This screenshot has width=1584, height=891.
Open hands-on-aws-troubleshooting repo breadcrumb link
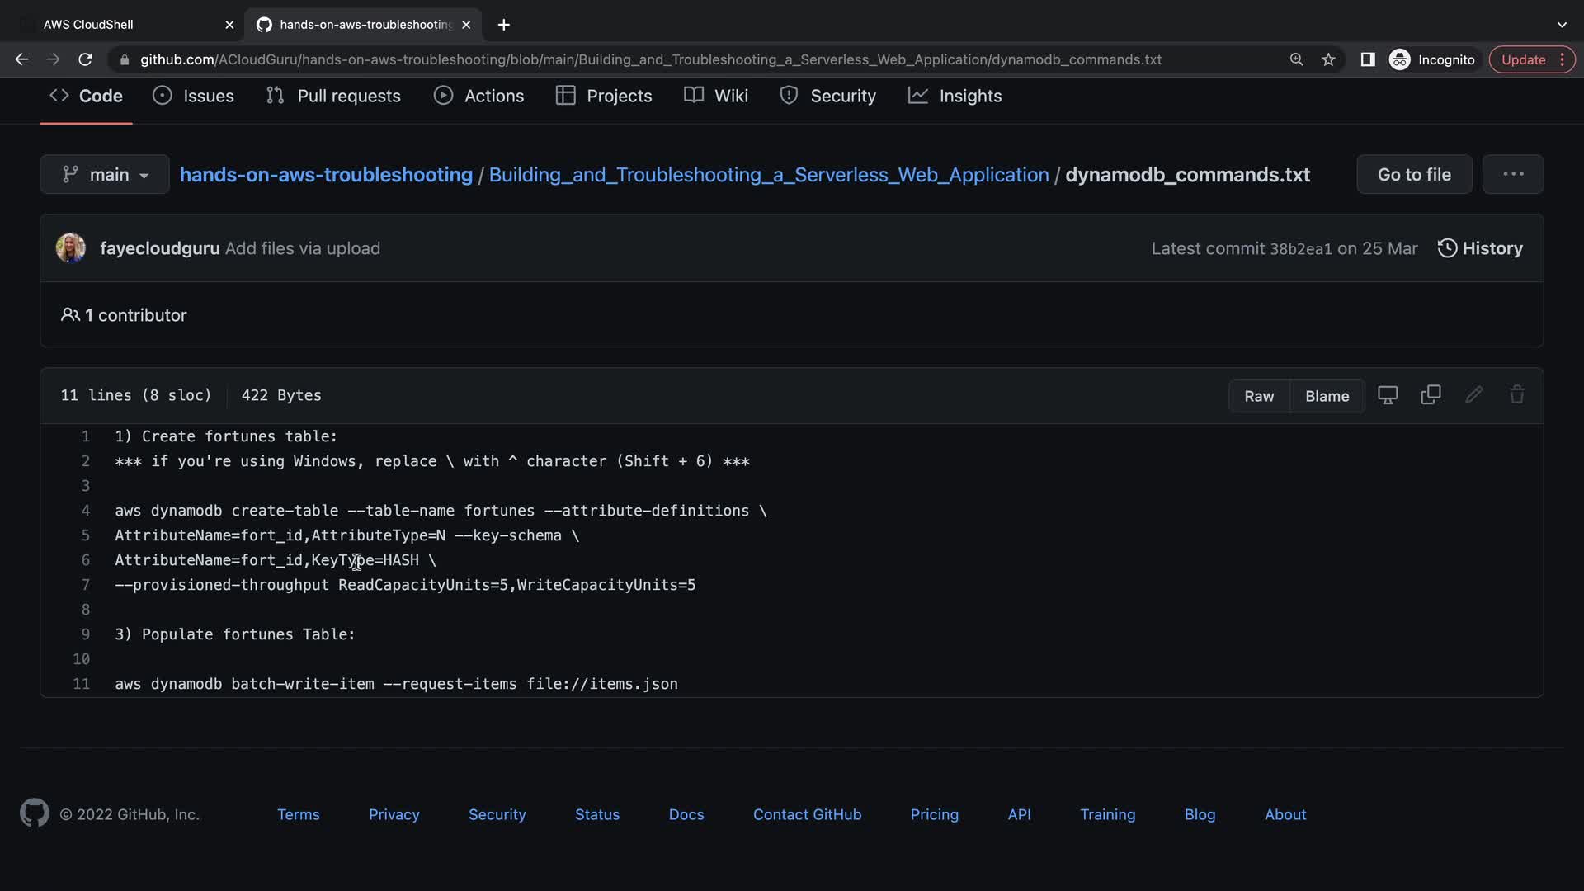pos(326,175)
